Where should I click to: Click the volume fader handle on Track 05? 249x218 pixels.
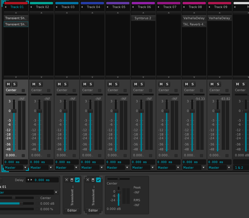pyautogui.click(x=116, y=111)
